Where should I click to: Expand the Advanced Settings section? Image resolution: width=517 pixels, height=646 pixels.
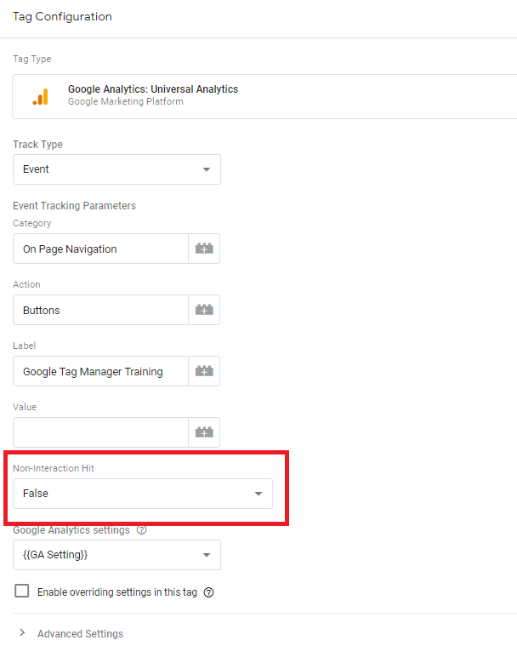(x=80, y=633)
